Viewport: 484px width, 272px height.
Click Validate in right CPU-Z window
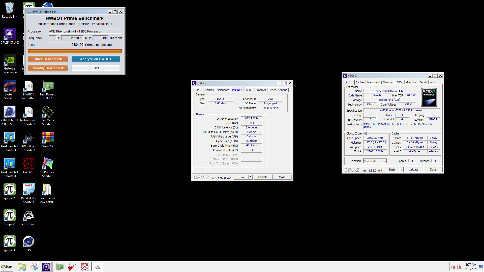[413, 169]
